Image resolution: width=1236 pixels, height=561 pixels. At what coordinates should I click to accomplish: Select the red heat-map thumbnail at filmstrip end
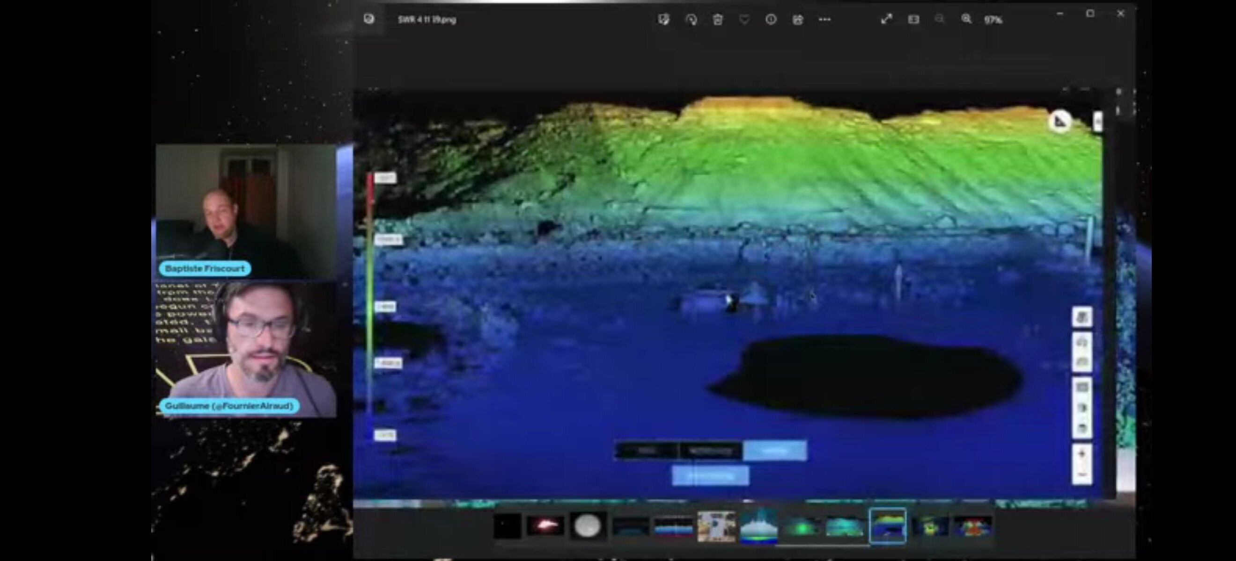[x=972, y=526]
